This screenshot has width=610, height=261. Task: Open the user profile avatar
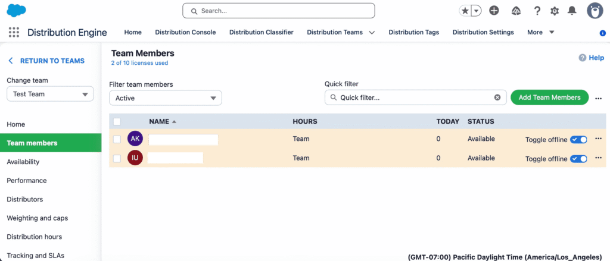coord(595,11)
